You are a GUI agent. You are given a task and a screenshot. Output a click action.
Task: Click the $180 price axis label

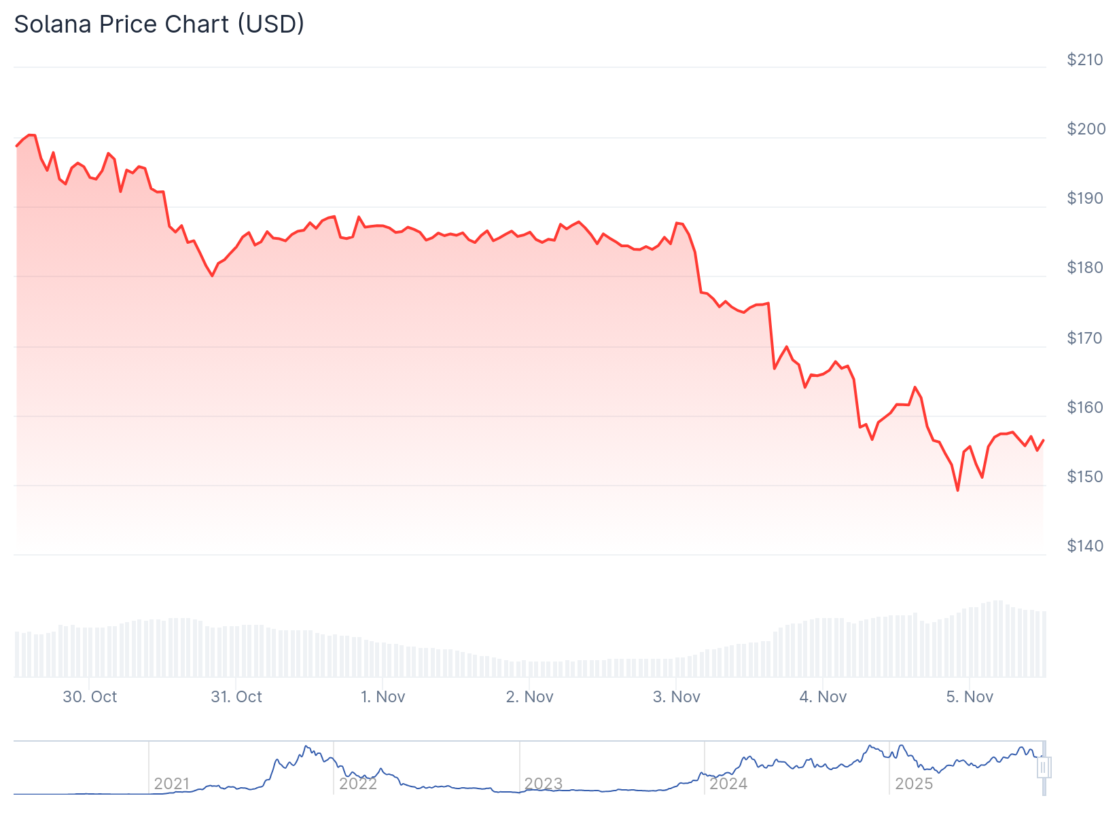[x=1086, y=268]
